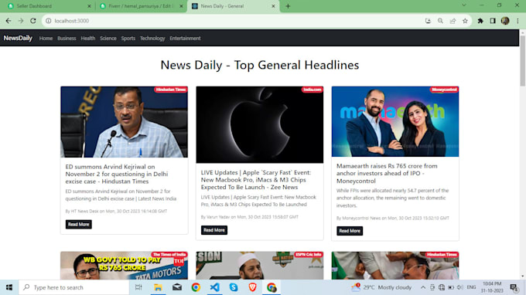Open the Mail app on taskbar

[x=177, y=287]
